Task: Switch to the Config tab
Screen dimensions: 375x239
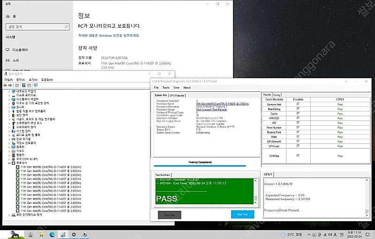Action: [x=277, y=95]
